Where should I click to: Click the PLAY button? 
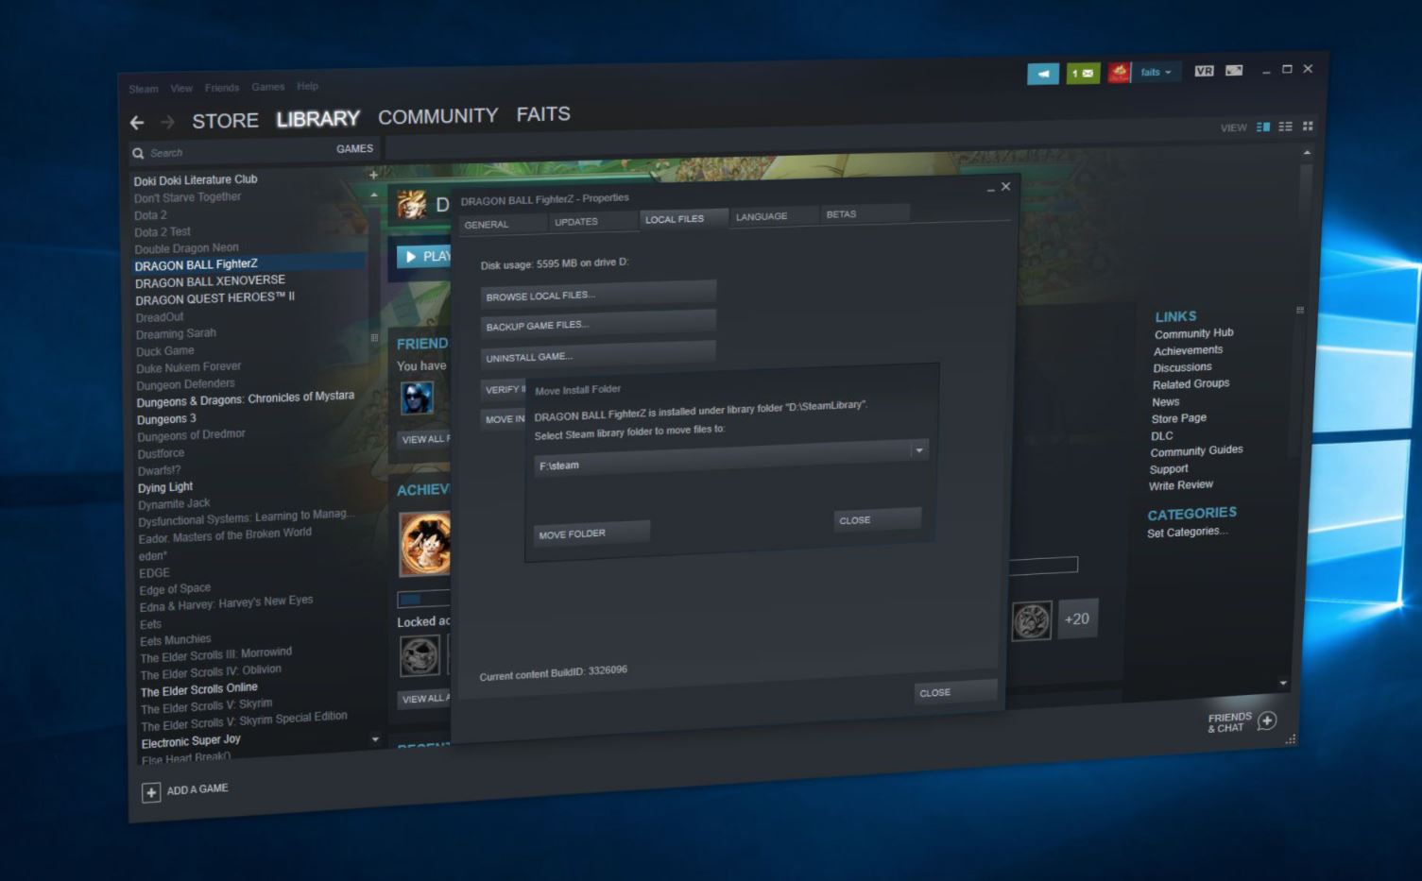(x=423, y=255)
